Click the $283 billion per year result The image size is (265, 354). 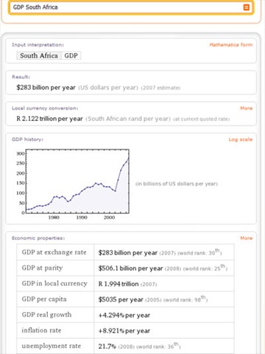[46, 88]
